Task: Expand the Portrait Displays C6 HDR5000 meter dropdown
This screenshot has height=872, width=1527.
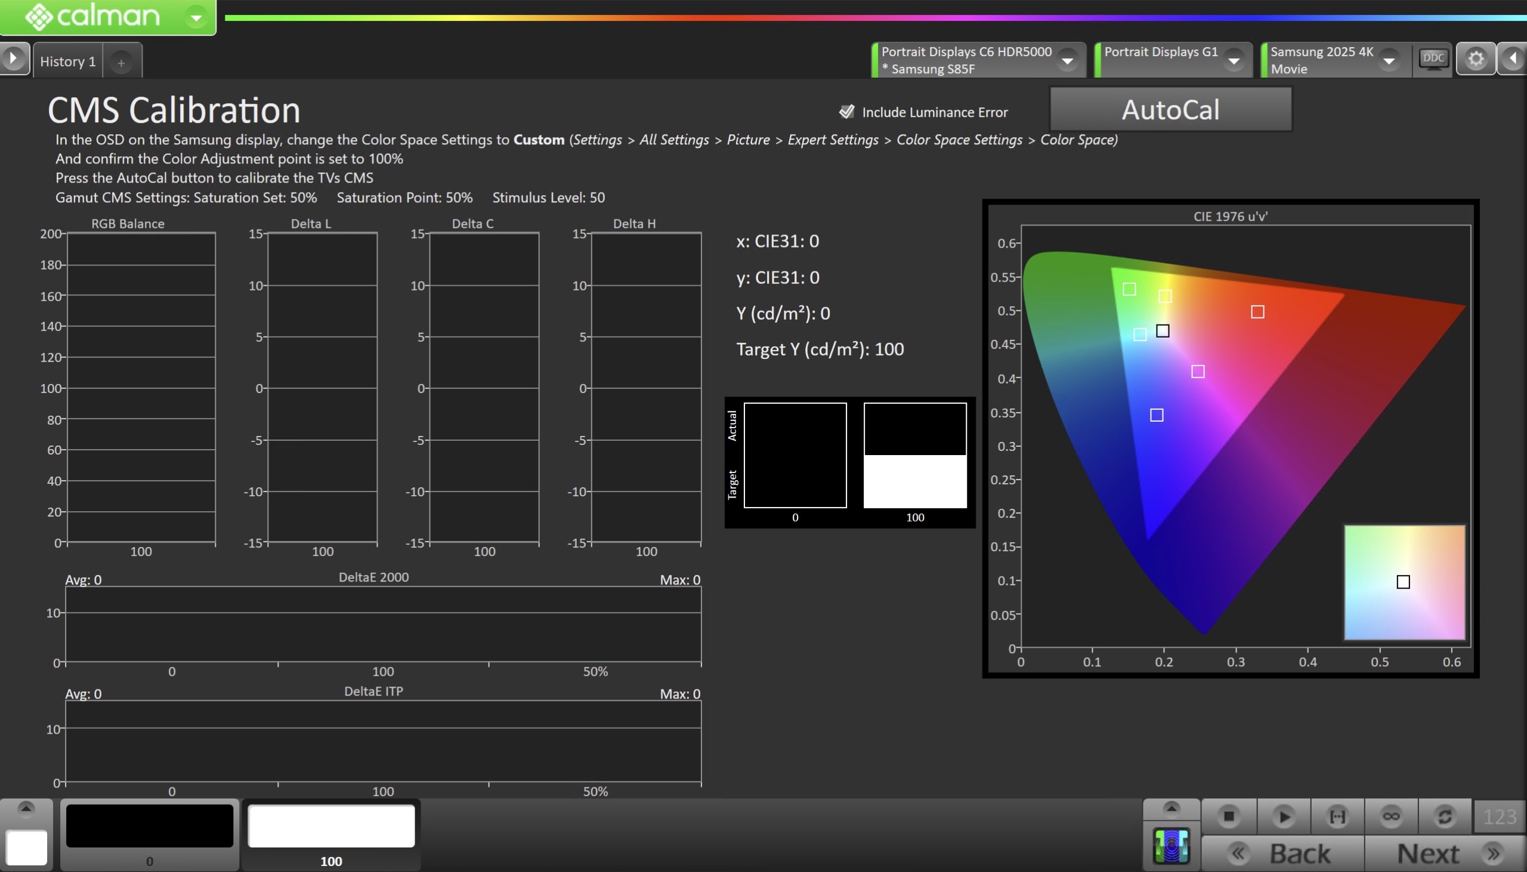Action: [1067, 60]
